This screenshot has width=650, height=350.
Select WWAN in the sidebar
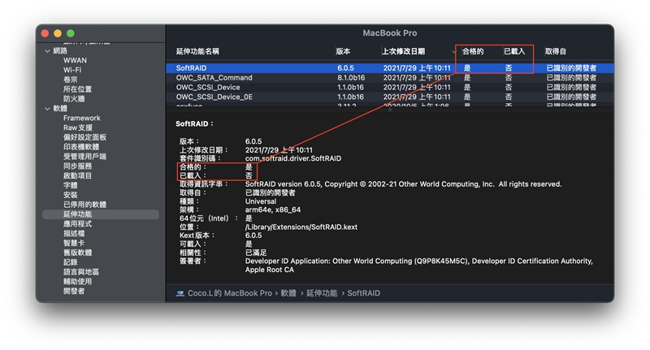click(x=75, y=60)
